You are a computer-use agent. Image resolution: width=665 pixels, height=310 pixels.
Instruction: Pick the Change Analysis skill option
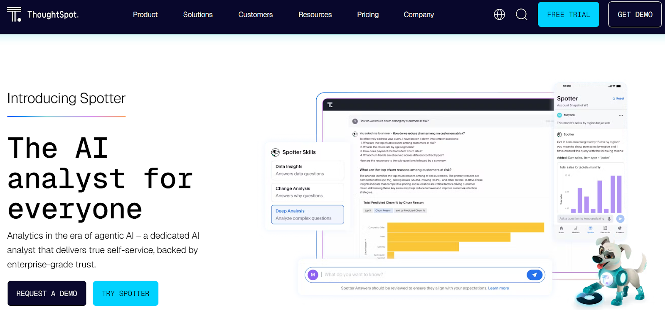point(307,192)
